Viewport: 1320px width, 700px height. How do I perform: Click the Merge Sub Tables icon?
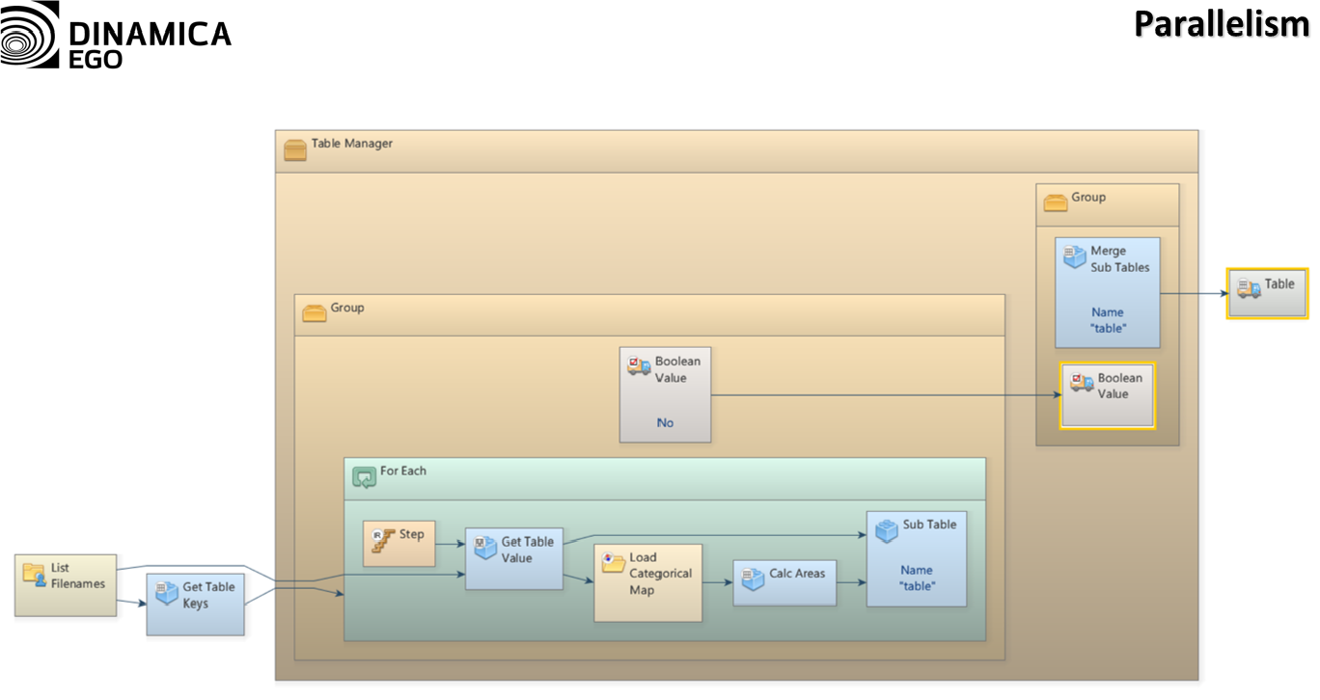point(1074,256)
